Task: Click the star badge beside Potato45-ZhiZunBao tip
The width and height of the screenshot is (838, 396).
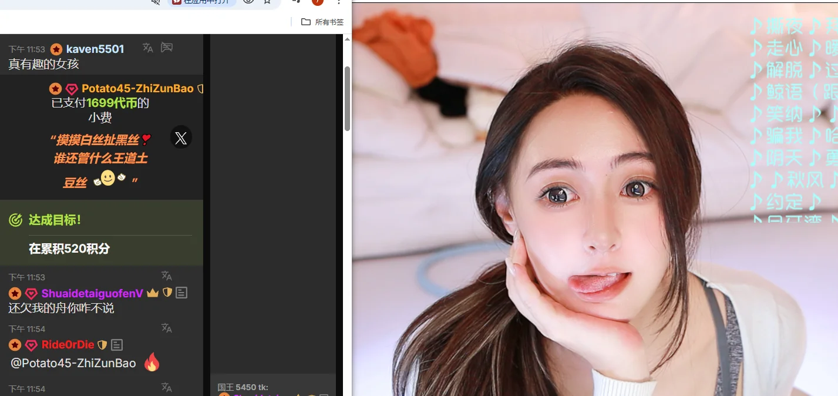Action: coord(55,89)
